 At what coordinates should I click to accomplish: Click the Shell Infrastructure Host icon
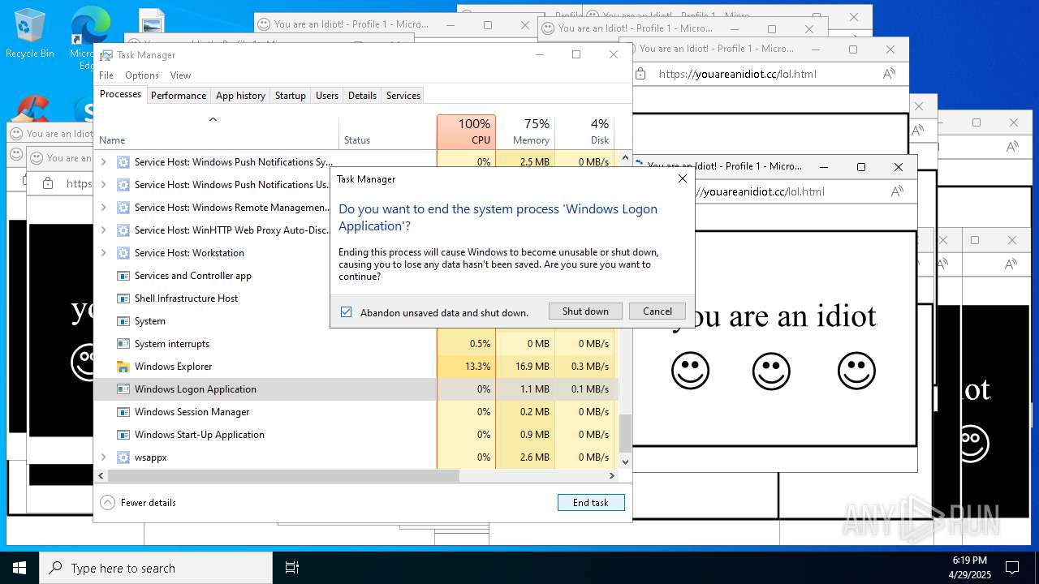[123, 298]
